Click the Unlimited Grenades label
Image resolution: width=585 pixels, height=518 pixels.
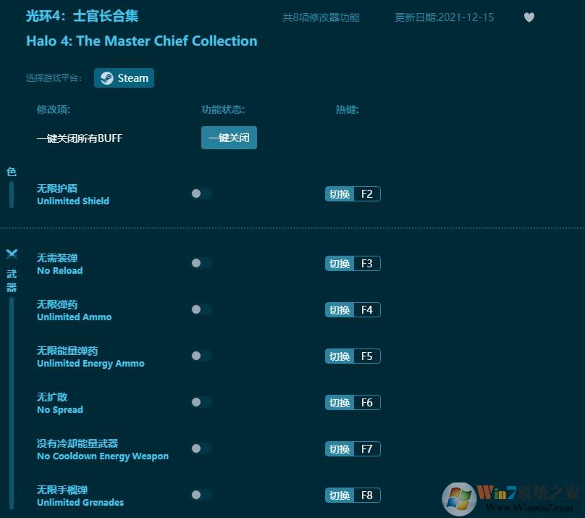click(80, 502)
